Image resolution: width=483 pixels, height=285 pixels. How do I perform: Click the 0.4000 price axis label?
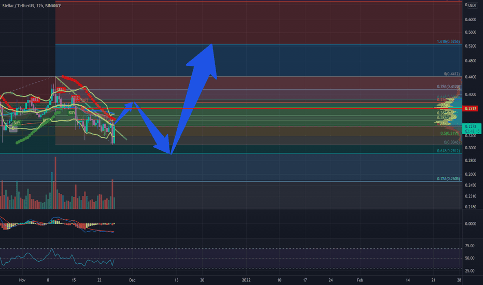tap(471, 94)
